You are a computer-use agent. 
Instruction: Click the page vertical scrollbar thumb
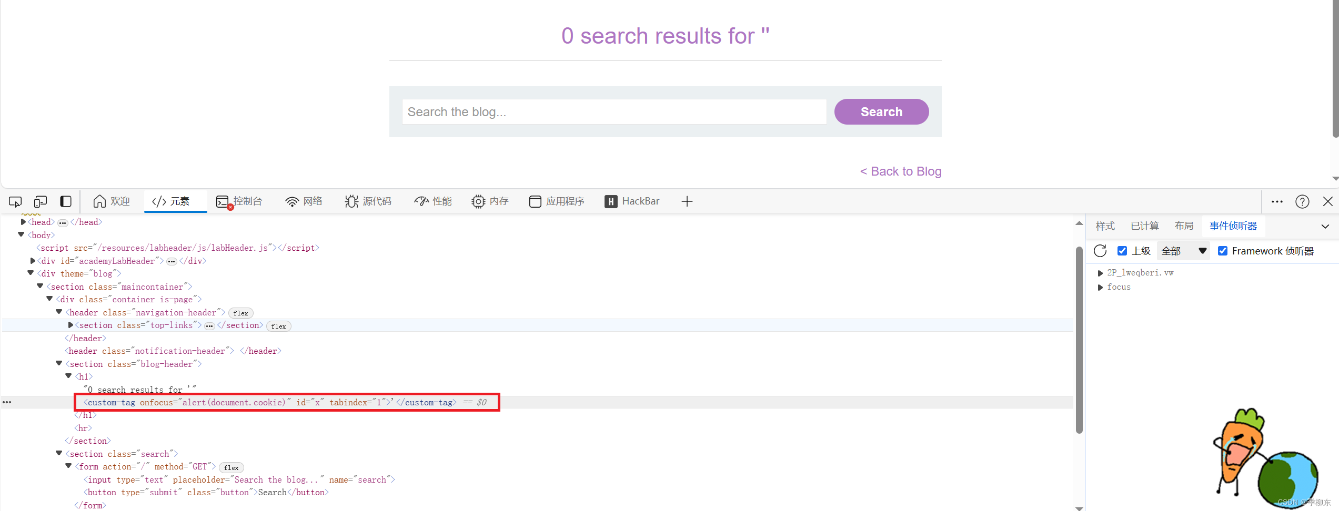pyautogui.click(x=1335, y=68)
